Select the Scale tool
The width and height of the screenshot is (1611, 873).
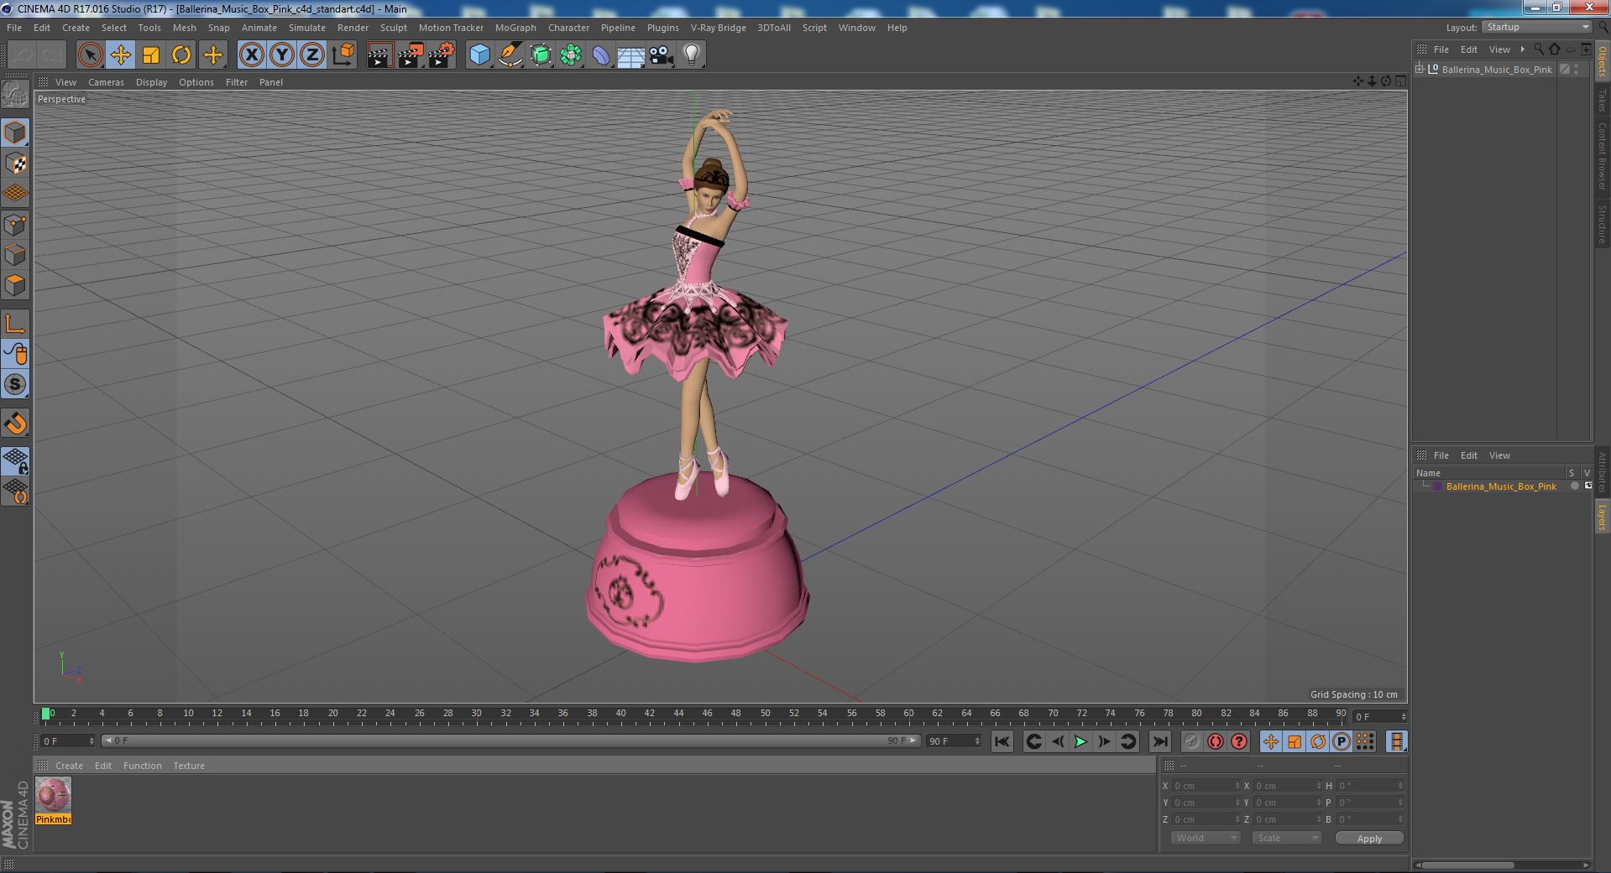point(151,55)
